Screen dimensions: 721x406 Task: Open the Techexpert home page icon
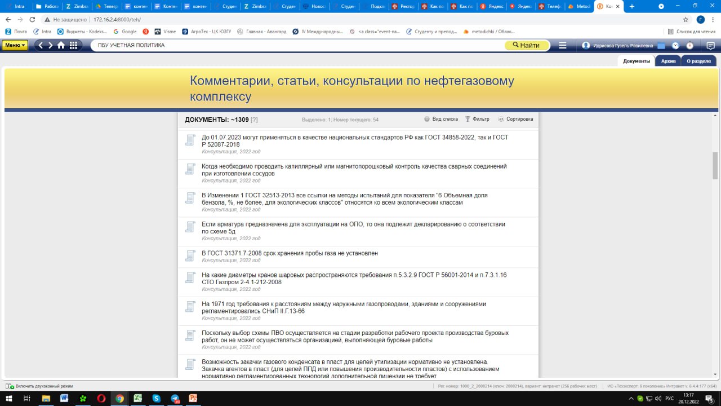coord(61,45)
